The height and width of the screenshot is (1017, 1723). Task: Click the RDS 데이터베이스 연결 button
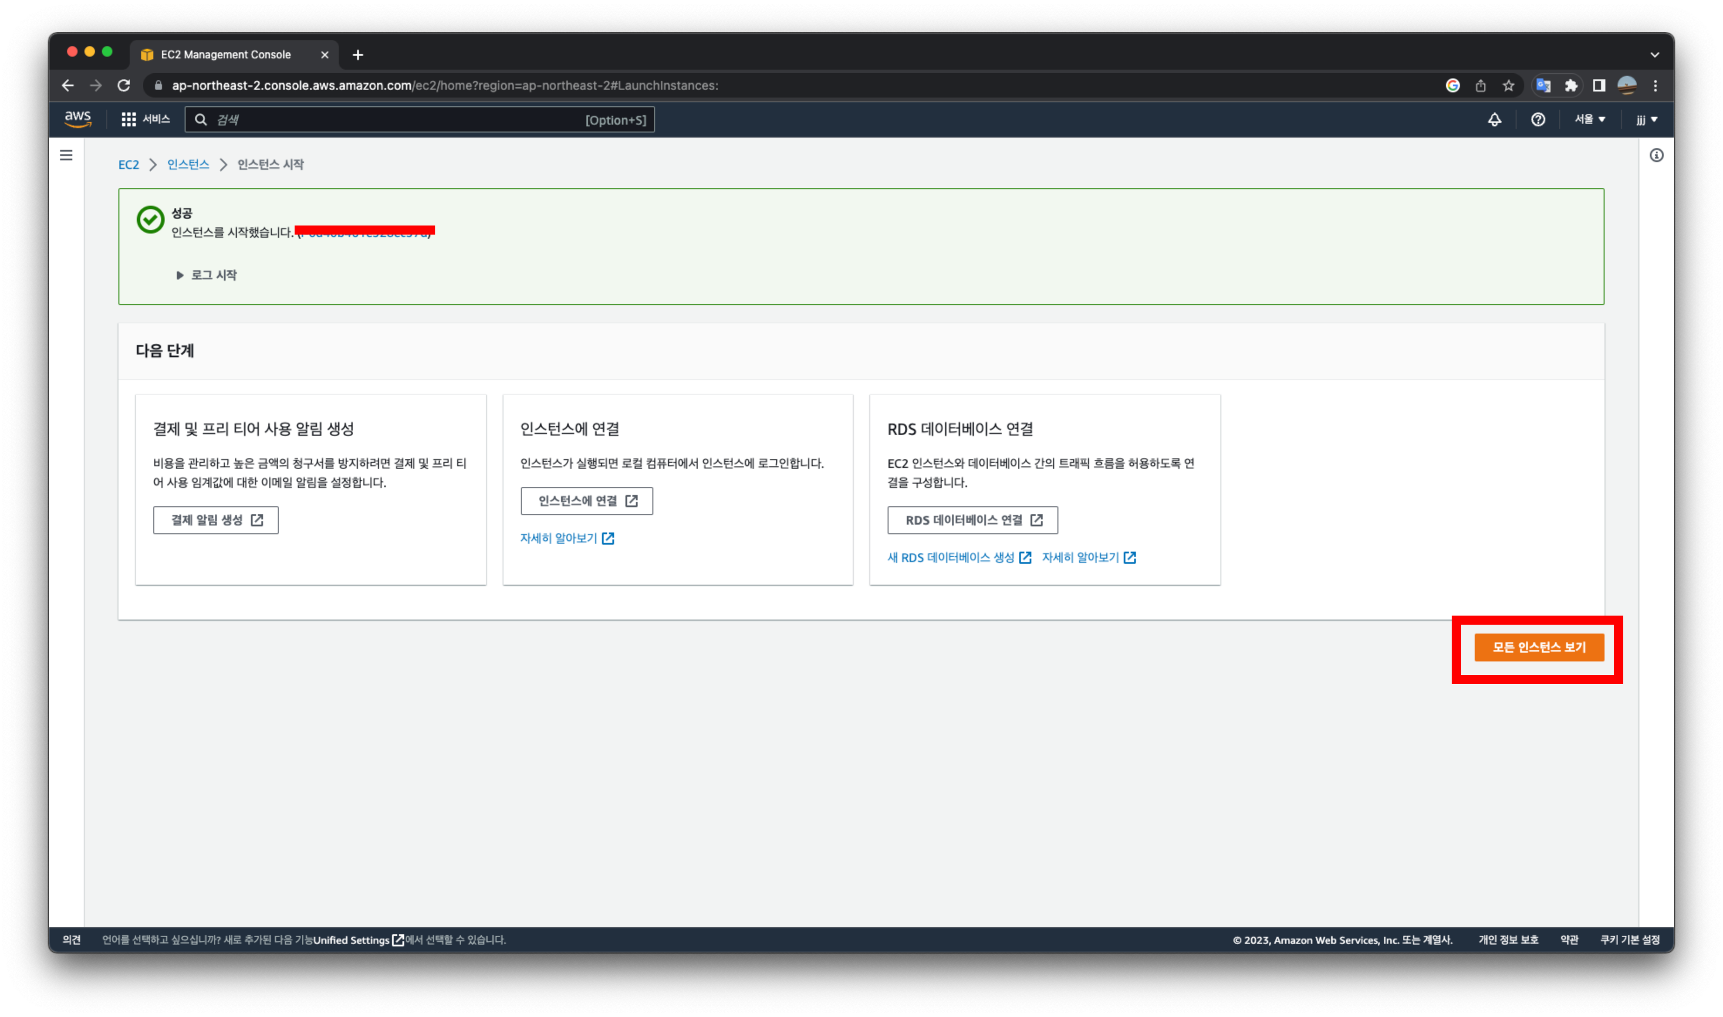(972, 520)
